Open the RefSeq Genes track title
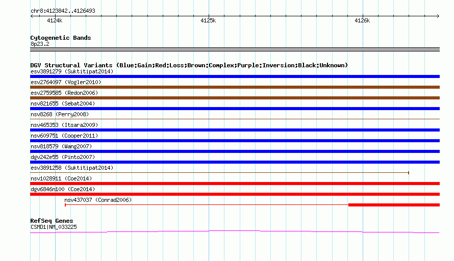 (52, 221)
